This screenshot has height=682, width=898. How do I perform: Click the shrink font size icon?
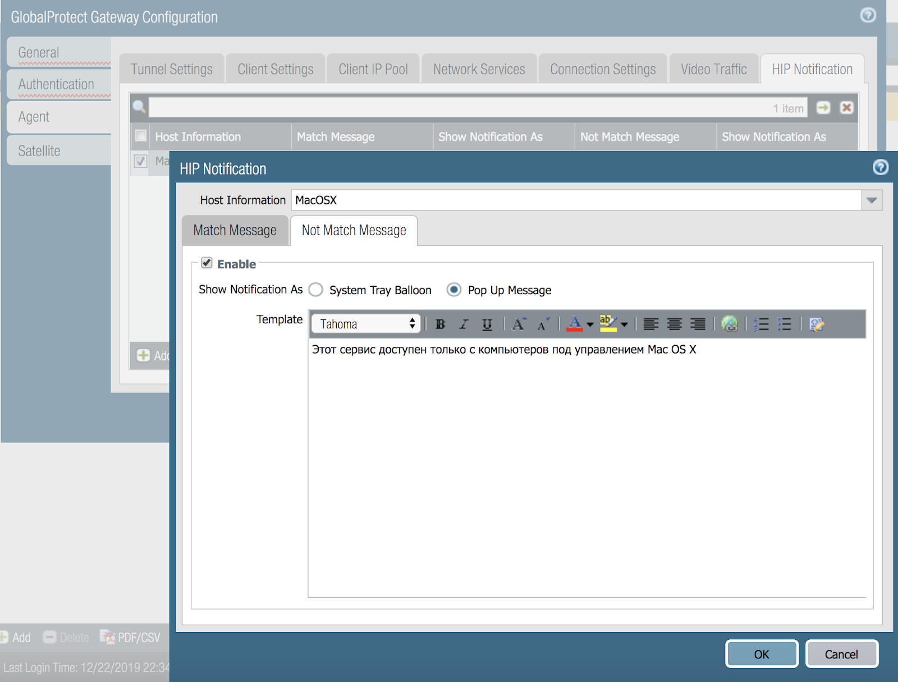coord(543,324)
